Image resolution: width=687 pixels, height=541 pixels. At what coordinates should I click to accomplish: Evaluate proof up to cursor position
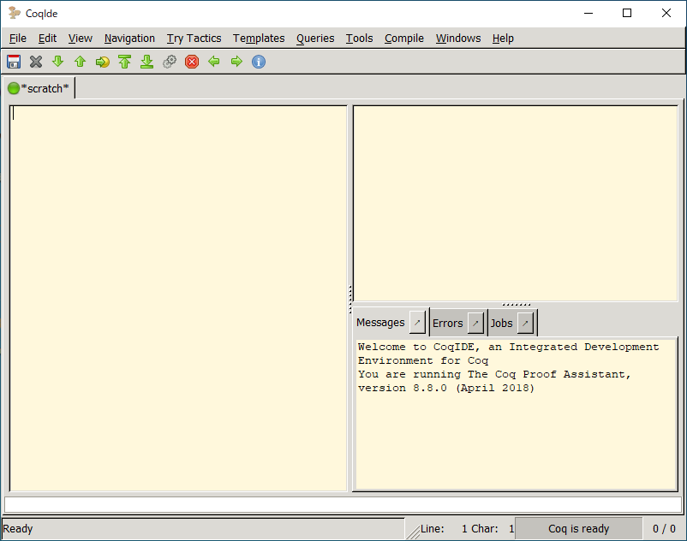(102, 61)
